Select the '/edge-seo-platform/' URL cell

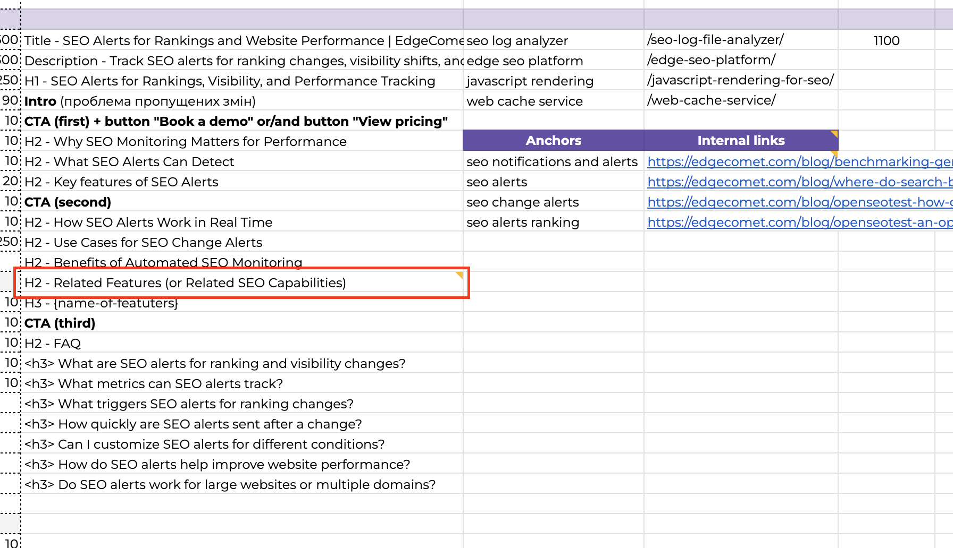741,61
